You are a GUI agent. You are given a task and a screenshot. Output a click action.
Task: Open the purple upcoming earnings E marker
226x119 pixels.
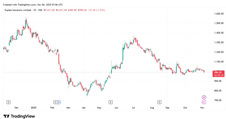[x=204, y=102]
